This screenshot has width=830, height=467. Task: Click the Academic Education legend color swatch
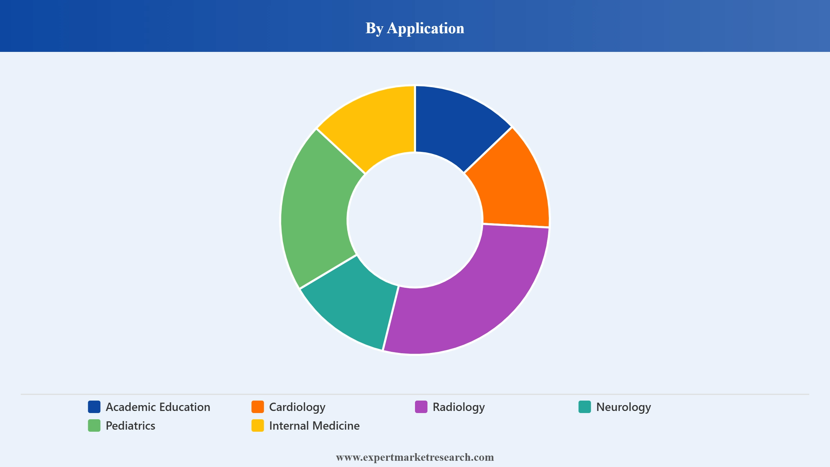(94, 407)
